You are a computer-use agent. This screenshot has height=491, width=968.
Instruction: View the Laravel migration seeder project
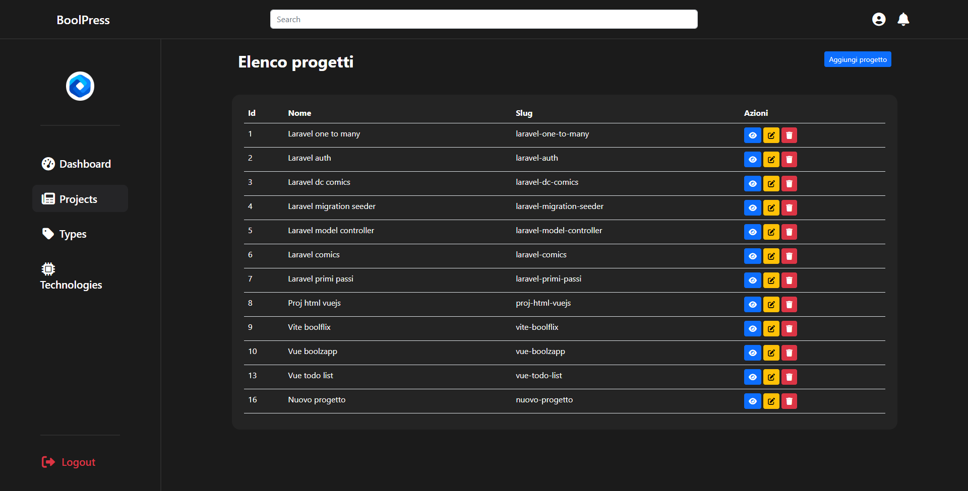(x=752, y=208)
